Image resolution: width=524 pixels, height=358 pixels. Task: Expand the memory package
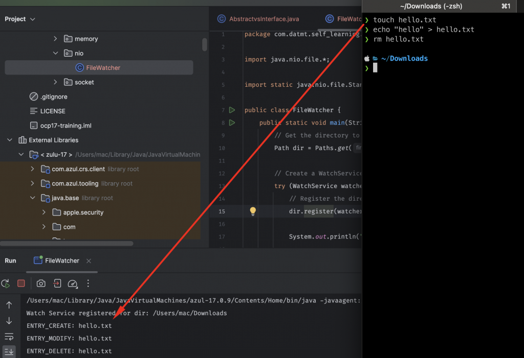55,39
